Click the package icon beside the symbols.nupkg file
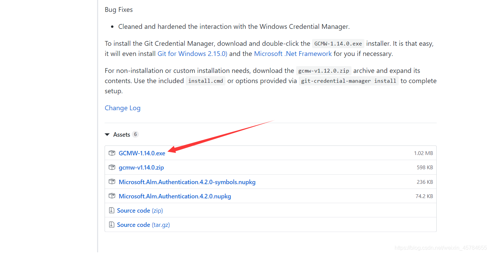This screenshot has height=254, width=490. (112, 182)
